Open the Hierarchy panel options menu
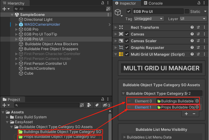Screen dimensions: 209x140 pyautogui.click(x=108, y=3)
